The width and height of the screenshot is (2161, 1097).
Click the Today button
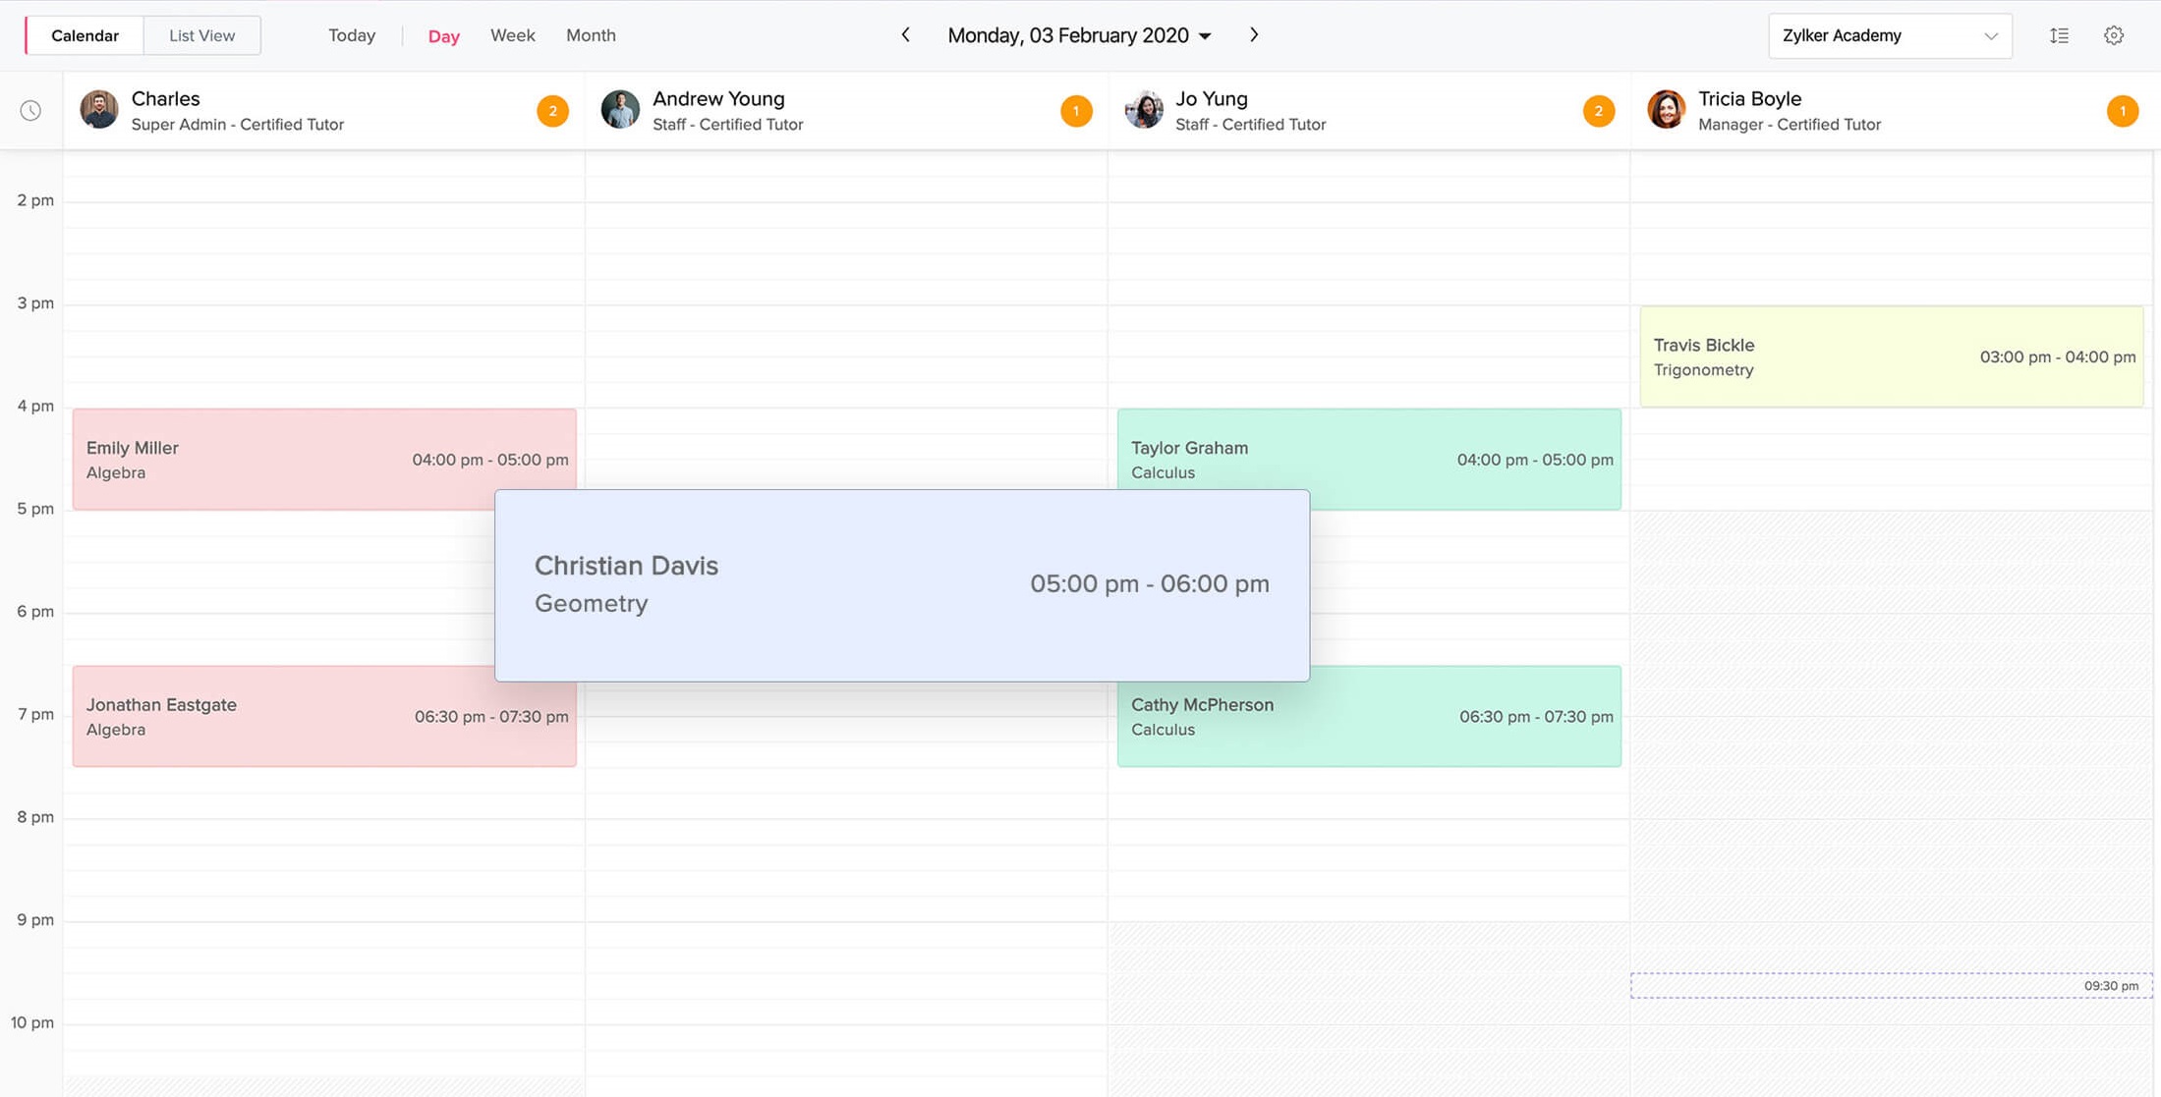tap(352, 35)
